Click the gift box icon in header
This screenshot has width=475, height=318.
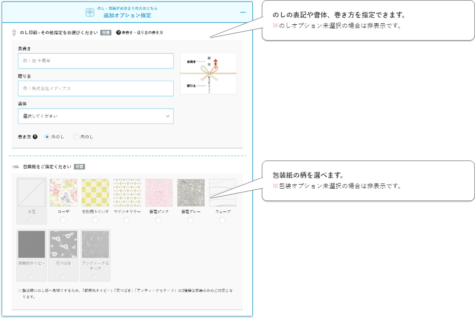tap(90, 12)
